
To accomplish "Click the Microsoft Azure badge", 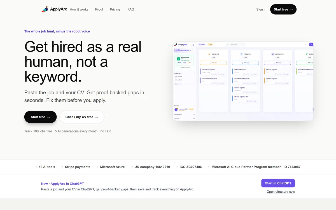I will (112, 167).
